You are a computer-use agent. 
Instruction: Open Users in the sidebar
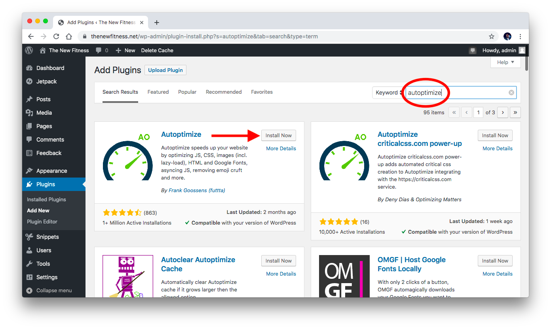[44, 250]
